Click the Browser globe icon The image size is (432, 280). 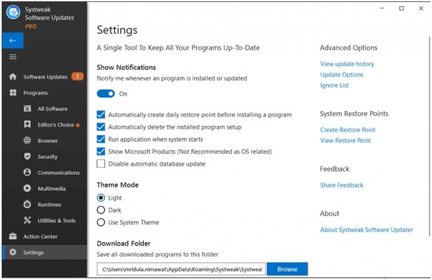28,140
